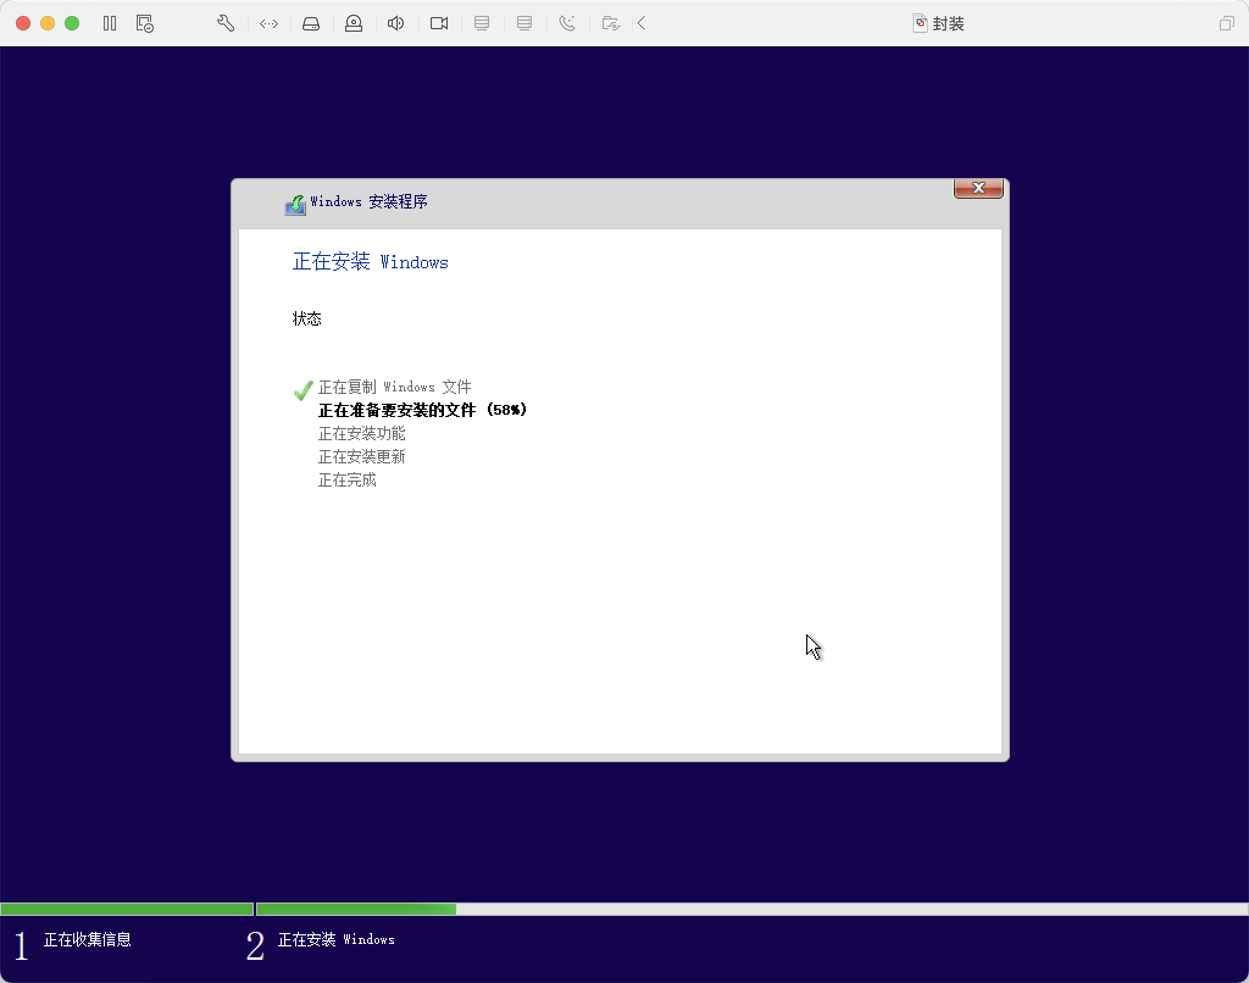
Task: Click the step 2 installation progress bar
Action: point(751,909)
